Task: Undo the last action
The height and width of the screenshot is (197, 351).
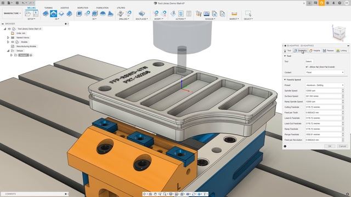Action: click(24, 3)
